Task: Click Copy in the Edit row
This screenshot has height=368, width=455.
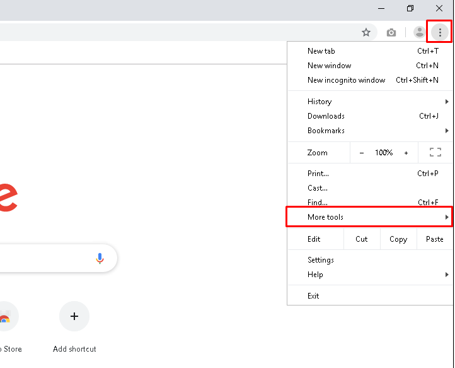Action: coord(398,239)
